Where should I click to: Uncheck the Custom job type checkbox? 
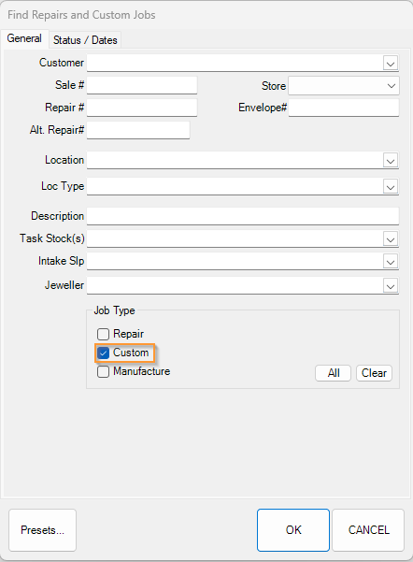(103, 353)
